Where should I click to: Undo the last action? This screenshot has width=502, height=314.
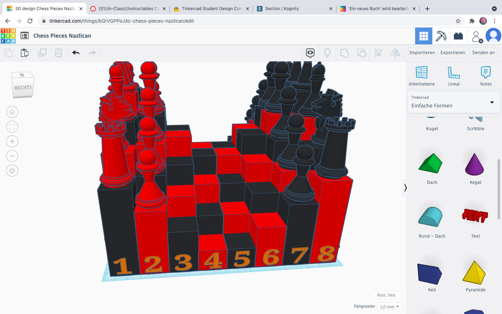click(76, 53)
